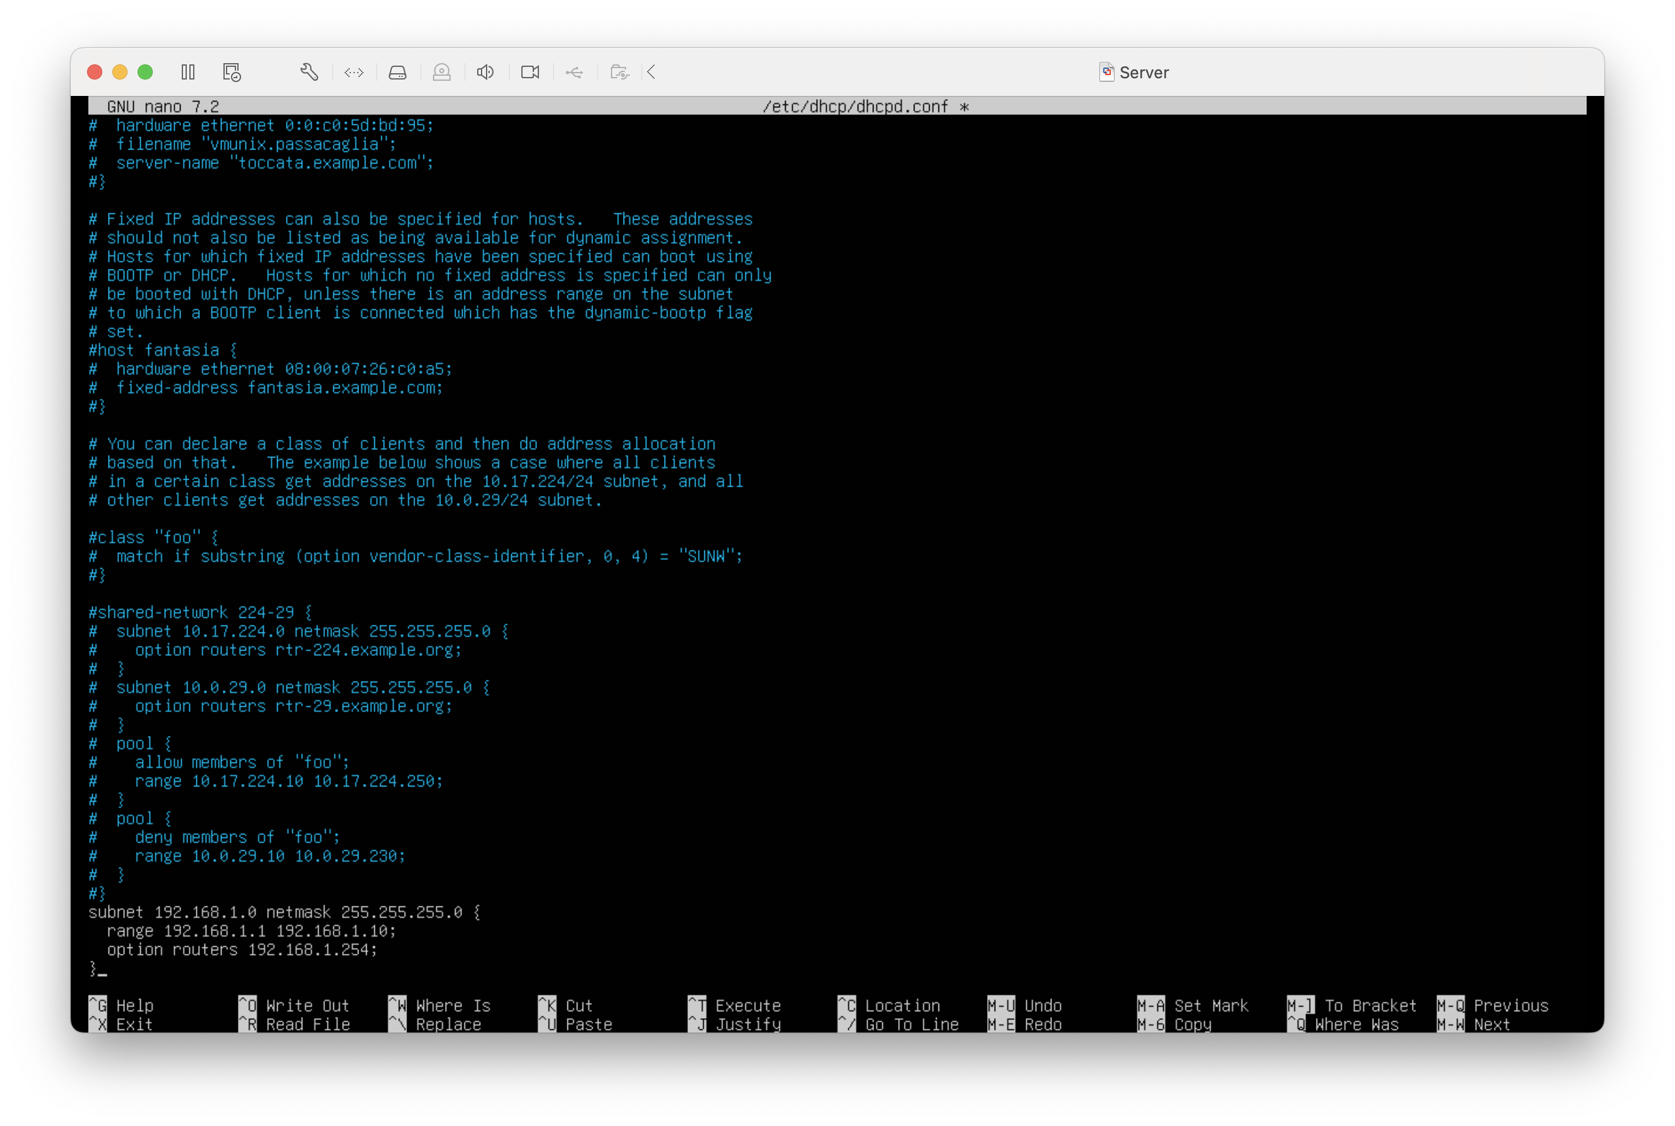Click the Where Is shortcut label
Screen dimensions: 1675x1126
[453, 1005]
